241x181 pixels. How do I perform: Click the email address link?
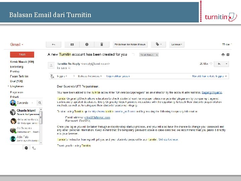(x=97, y=117)
